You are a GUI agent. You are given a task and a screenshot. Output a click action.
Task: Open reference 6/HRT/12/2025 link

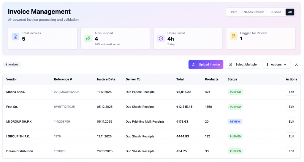click(64, 107)
